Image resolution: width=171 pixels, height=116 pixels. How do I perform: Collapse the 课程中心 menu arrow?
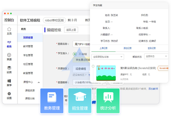(39, 82)
